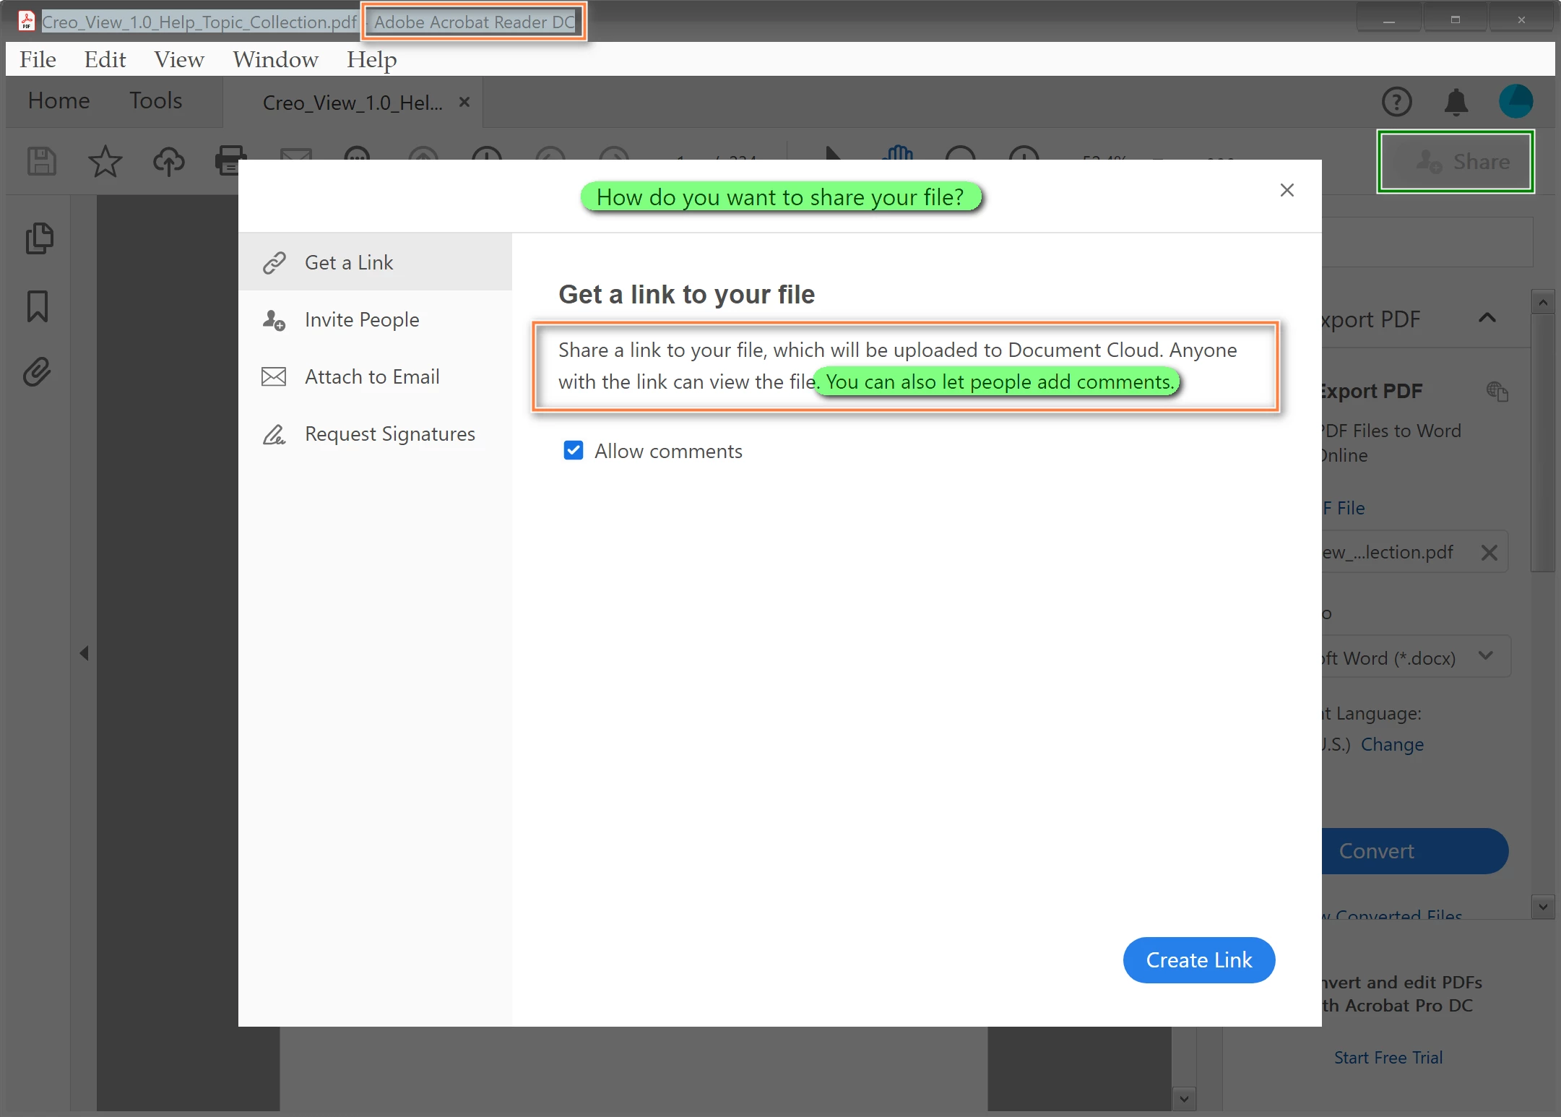The height and width of the screenshot is (1117, 1561).
Task: Click the notifications bell icon
Action: point(1456,102)
